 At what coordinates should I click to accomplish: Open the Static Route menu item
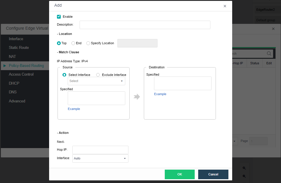coord(19,47)
